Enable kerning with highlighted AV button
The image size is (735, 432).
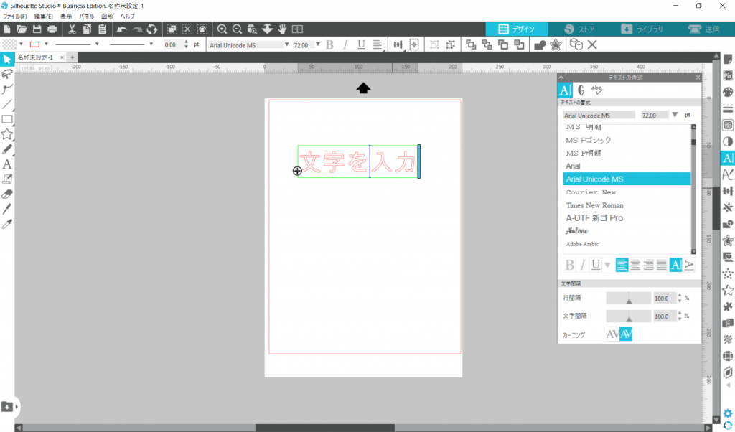pos(626,334)
